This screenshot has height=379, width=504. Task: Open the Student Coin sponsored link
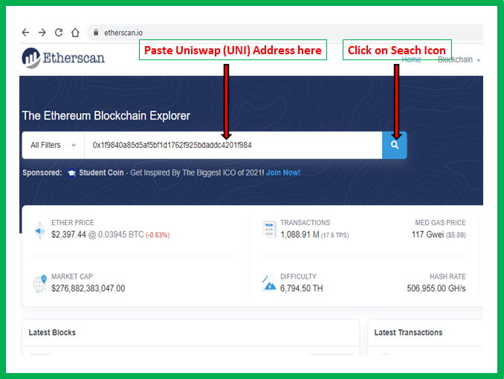pos(101,172)
